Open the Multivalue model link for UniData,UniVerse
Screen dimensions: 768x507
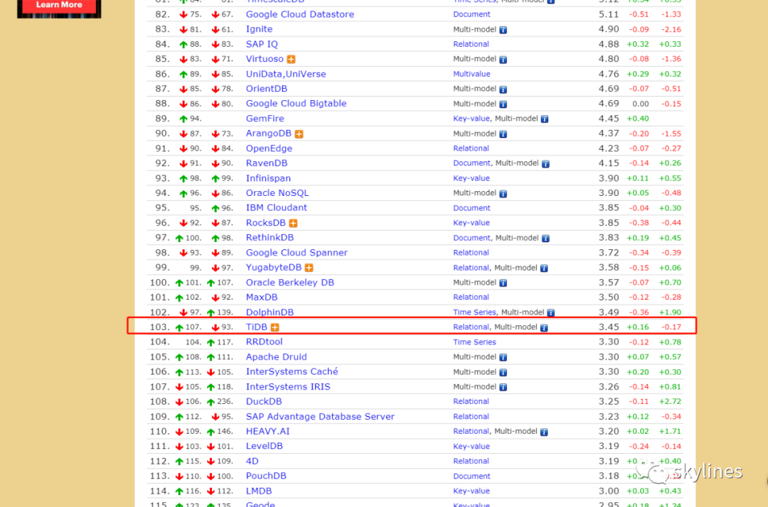(471, 74)
